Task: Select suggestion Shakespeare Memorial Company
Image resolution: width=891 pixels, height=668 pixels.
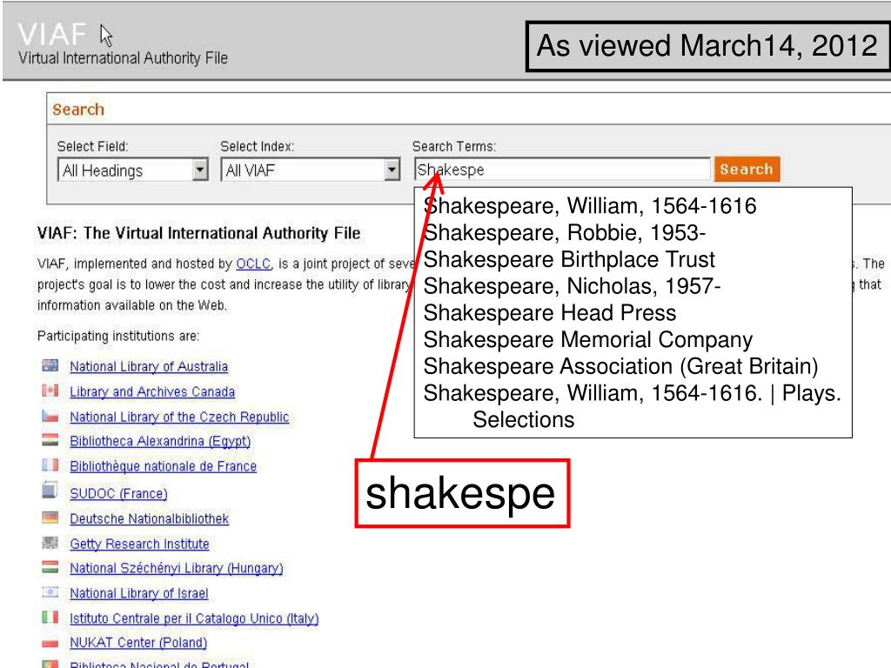Action: click(587, 339)
